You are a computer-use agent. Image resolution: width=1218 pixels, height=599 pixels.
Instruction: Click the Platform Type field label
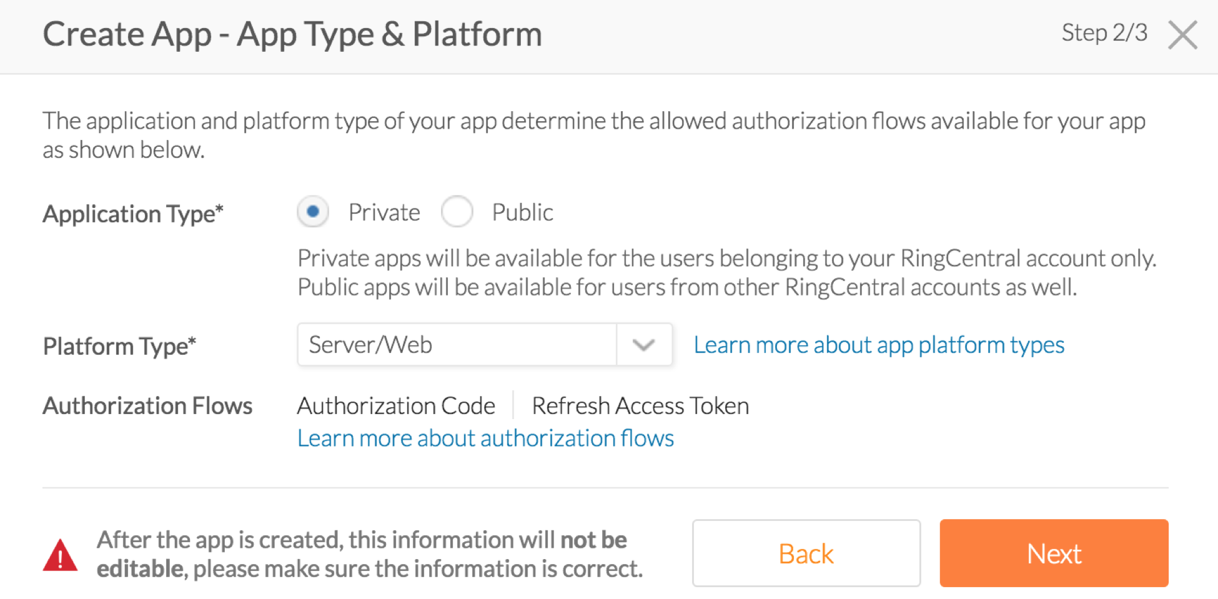click(x=119, y=346)
